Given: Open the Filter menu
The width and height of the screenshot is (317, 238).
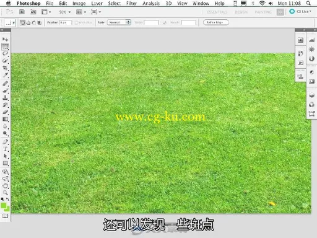Looking at the screenshot, I should (x=131, y=3).
